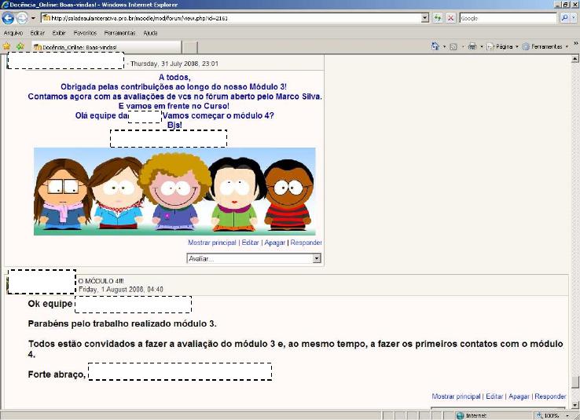The width and height of the screenshot is (580, 420).
Task: Click the search magnifier icon
Action: point(564,17)
